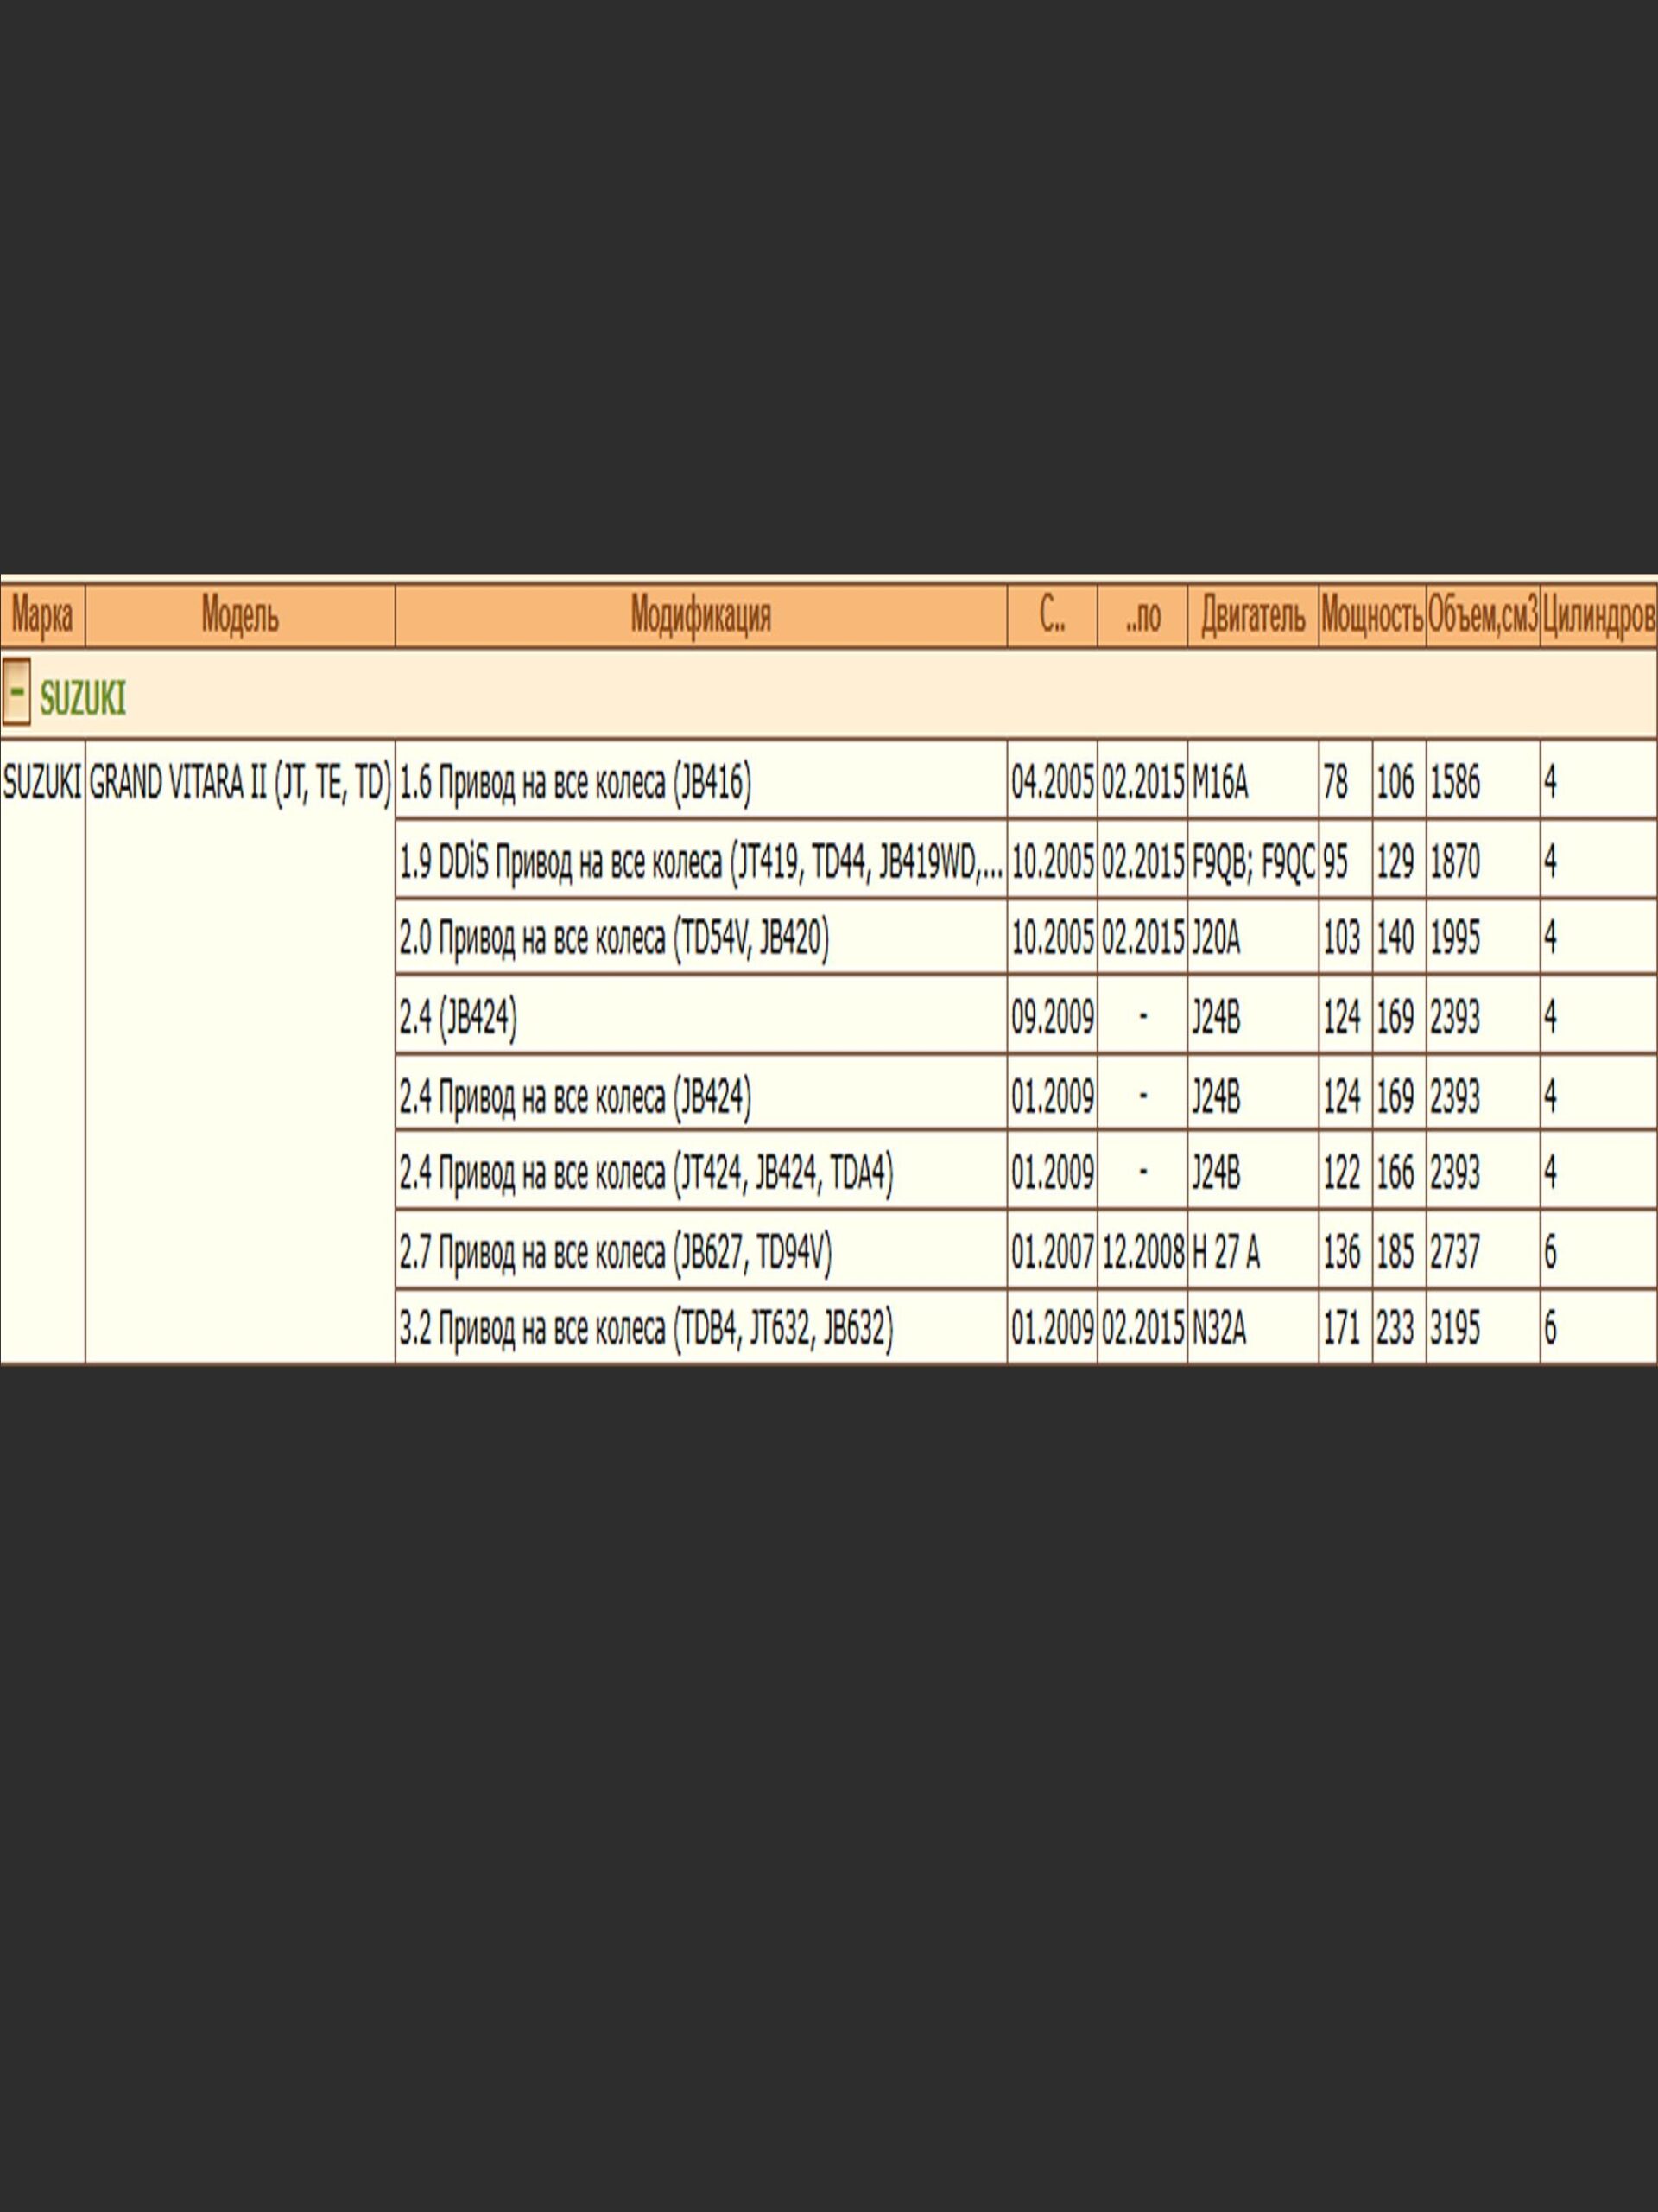
Task: Click the Двигатель column header
Action: [1252, 616]
